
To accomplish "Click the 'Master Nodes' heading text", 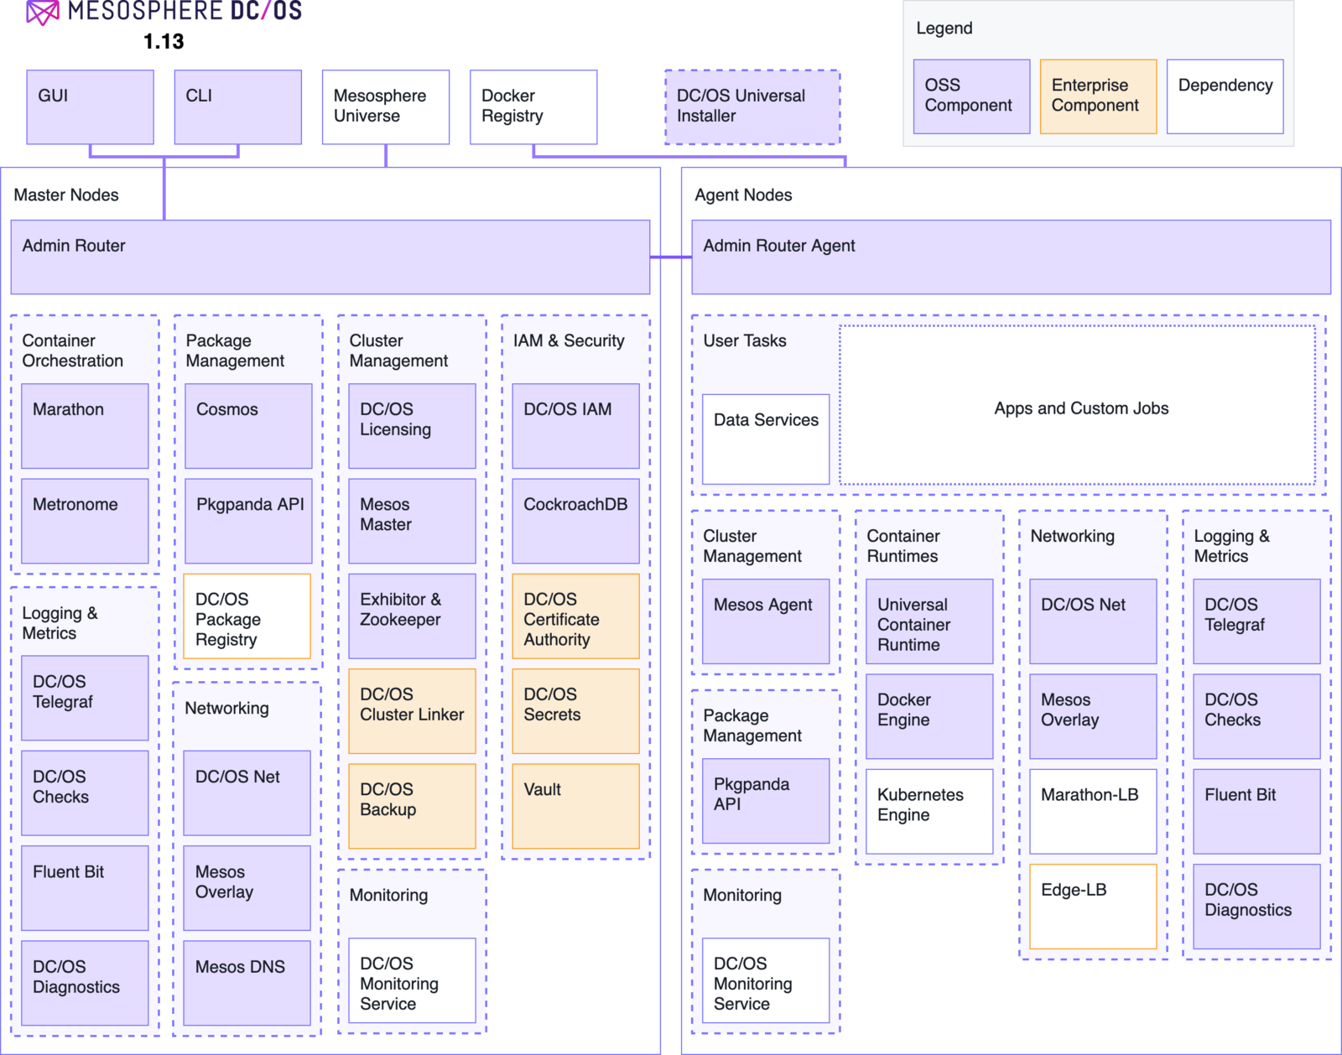I will 66,195.
